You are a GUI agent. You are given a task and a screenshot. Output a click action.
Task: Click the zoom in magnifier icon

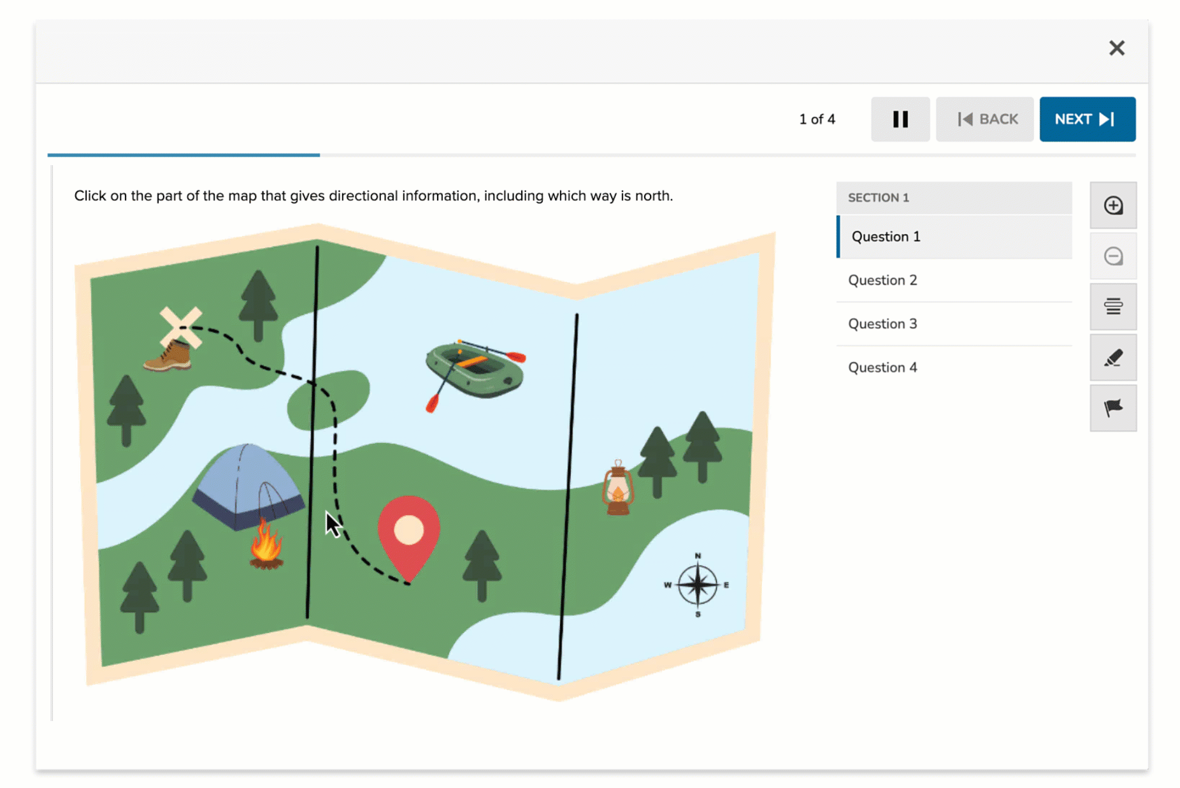(1112, 205)
